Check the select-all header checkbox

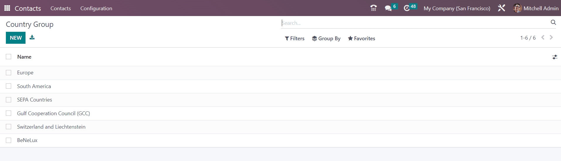pyautogui.click(x=9, y=57)
